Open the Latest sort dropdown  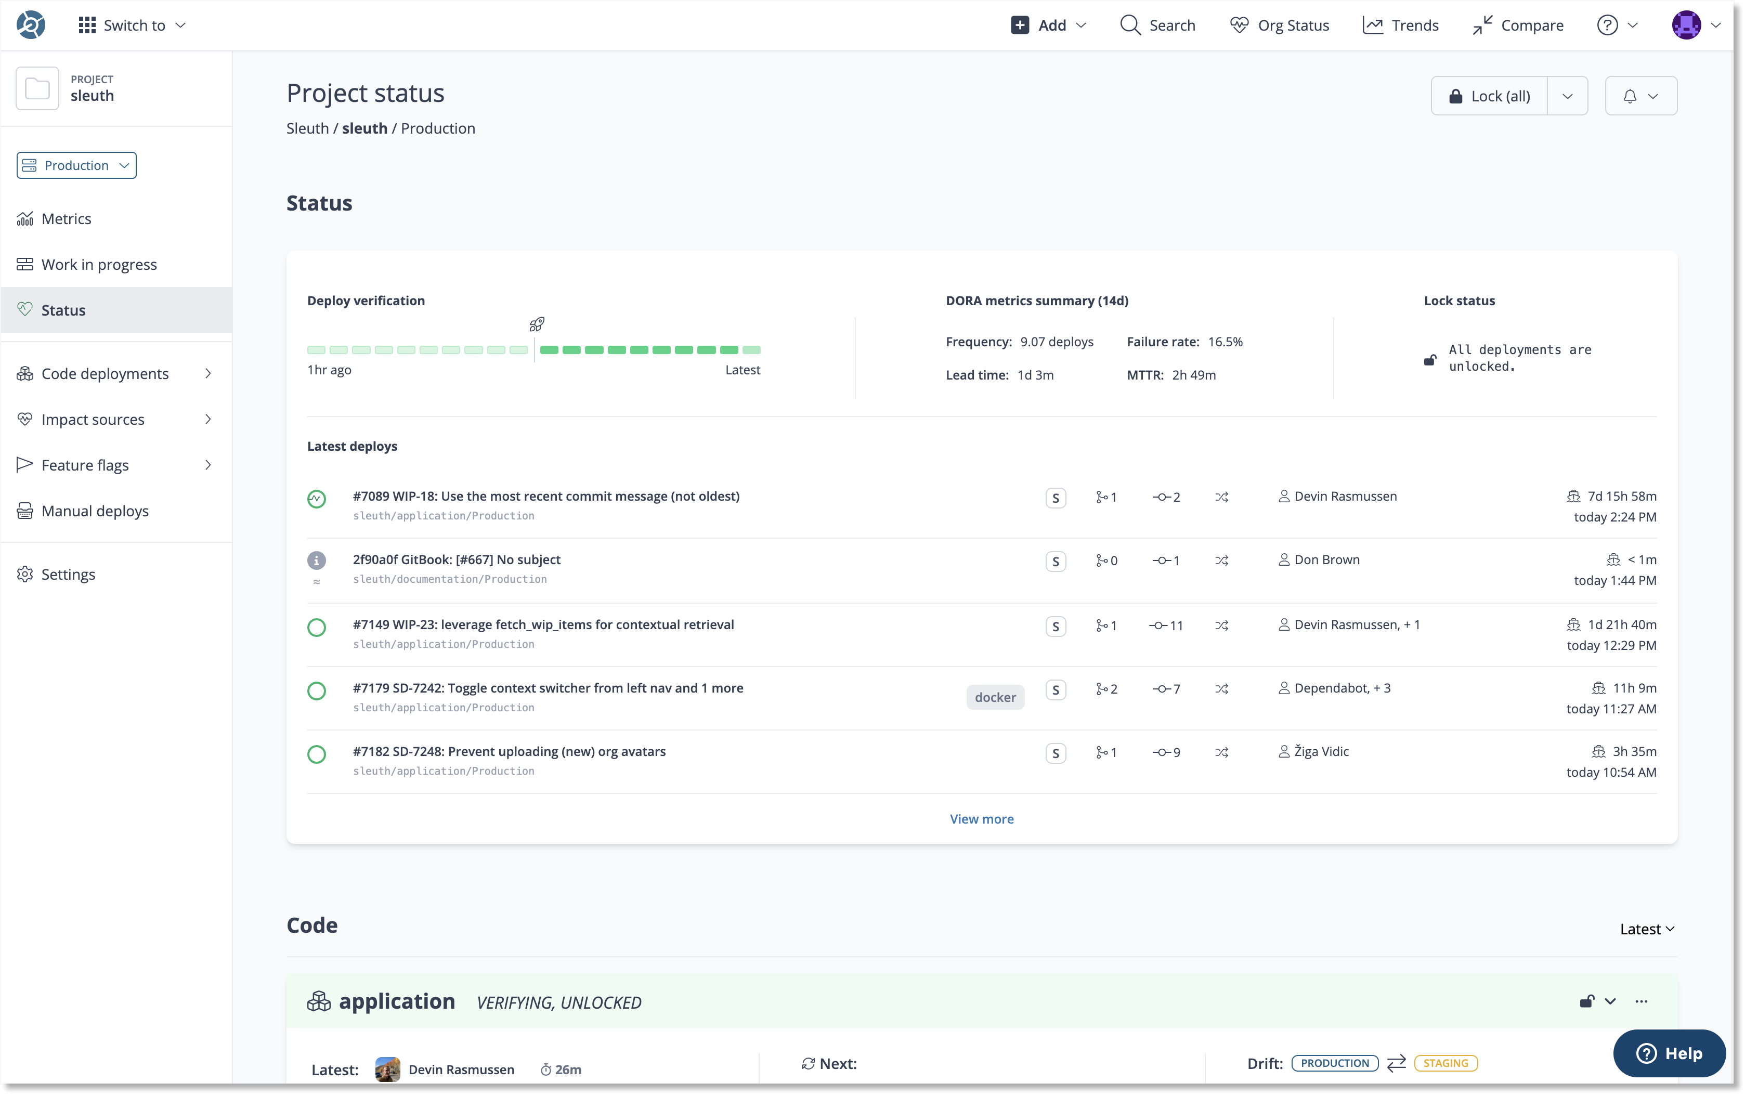tap(1647, 929)
